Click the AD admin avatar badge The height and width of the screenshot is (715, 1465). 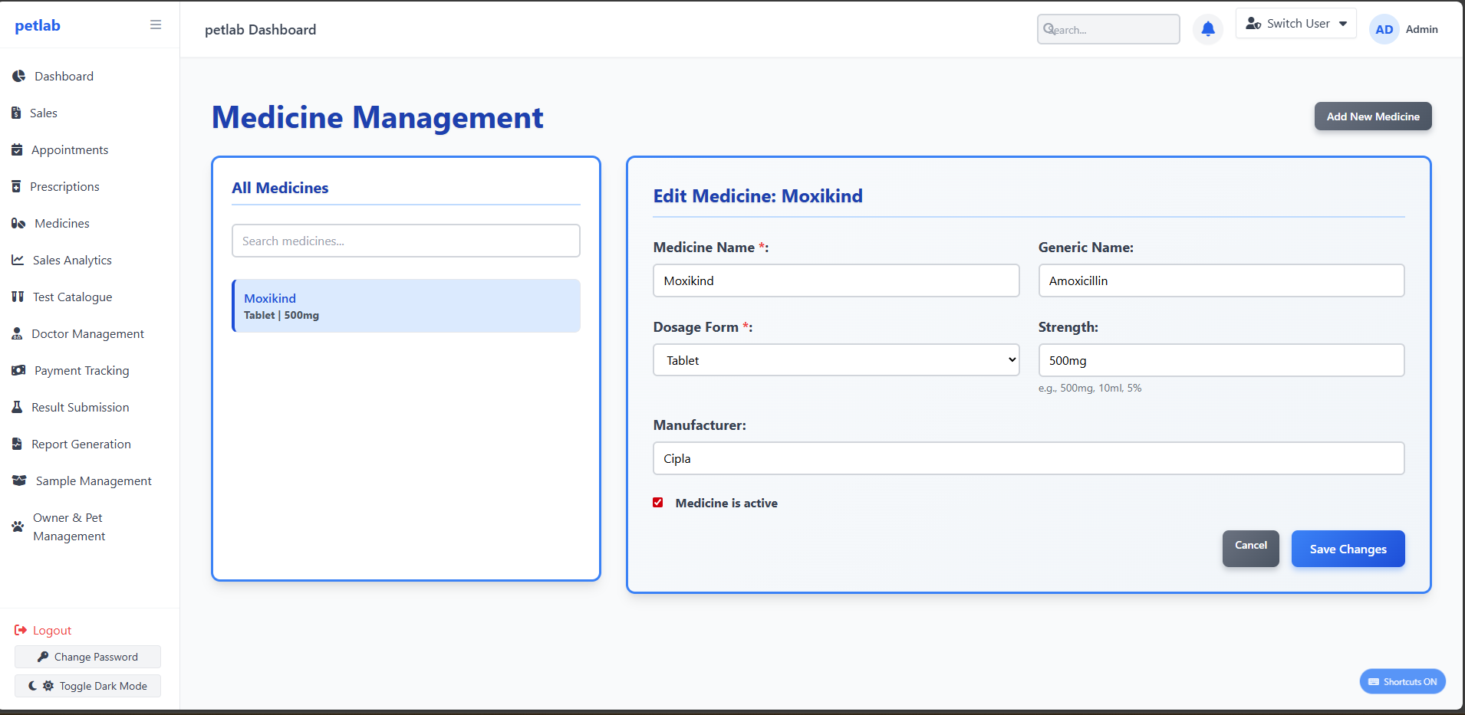tap(1384, 29)
